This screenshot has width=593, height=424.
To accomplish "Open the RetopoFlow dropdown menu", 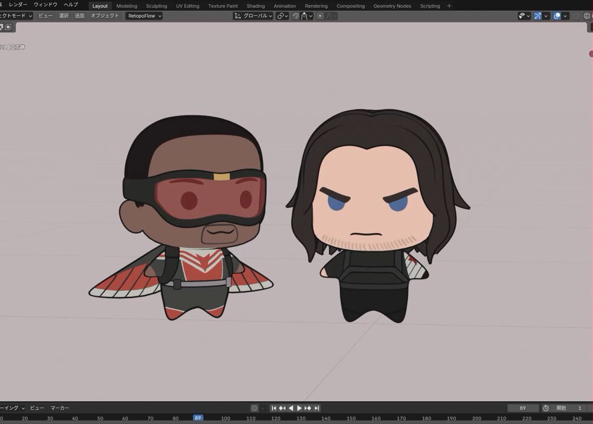I will coord(144,16).
